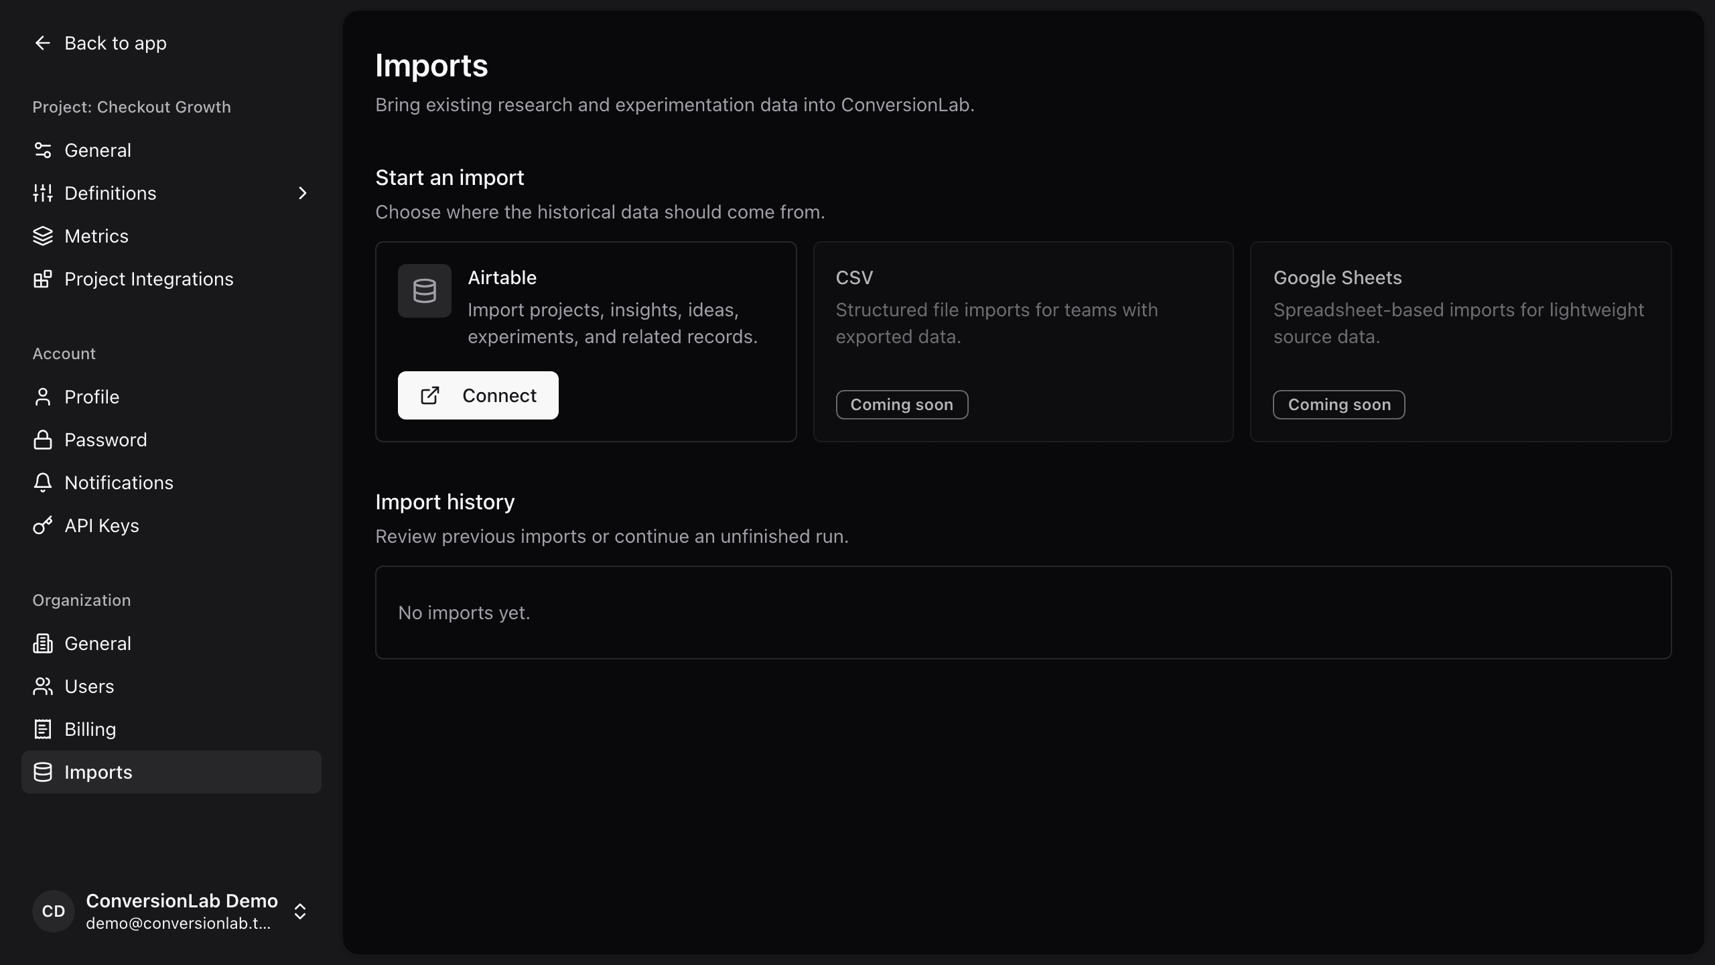The height and width of the screenshot is (965, 1715).
Task: Open API Keys page
Action: pos(171,525)
